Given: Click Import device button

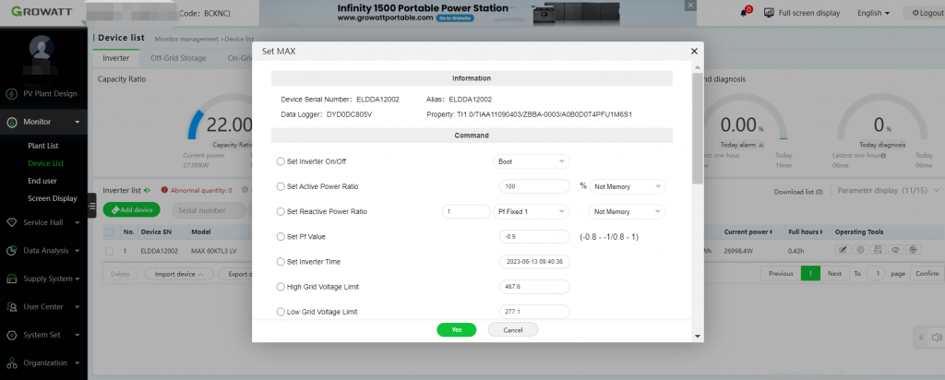Looking at the screenshot, I should pyautogui.click(x=179, y=274).
